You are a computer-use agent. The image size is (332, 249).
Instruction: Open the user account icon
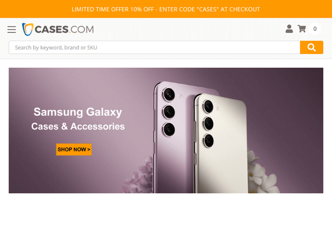(x=289, y=29)
